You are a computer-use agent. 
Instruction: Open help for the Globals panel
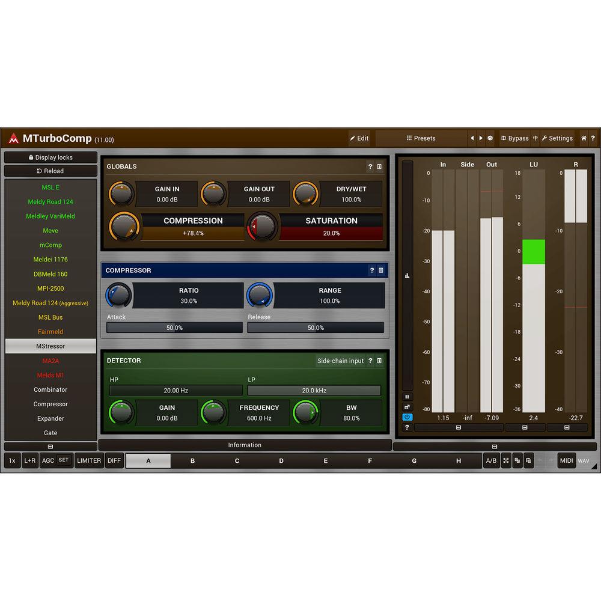click(x=370, y=166)
